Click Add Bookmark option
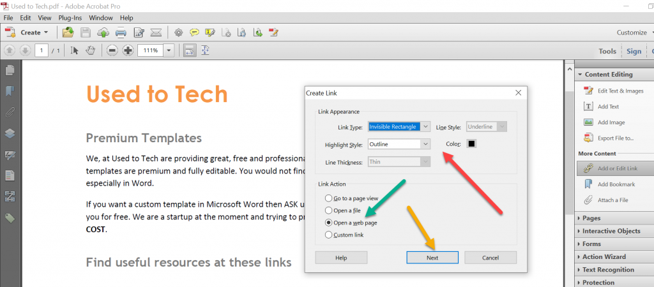Viewport: 654px width, 287px height. (609, 184)
